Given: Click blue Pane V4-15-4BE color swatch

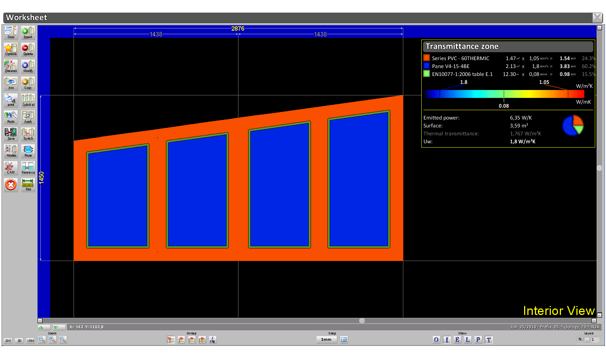Looking at the screenshot, I should tap(426, 66).
